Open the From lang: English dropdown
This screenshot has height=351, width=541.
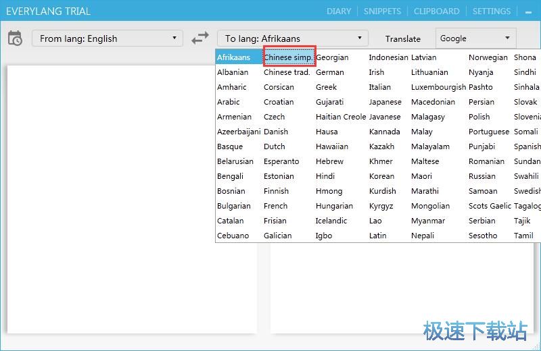tap(108, 38)
